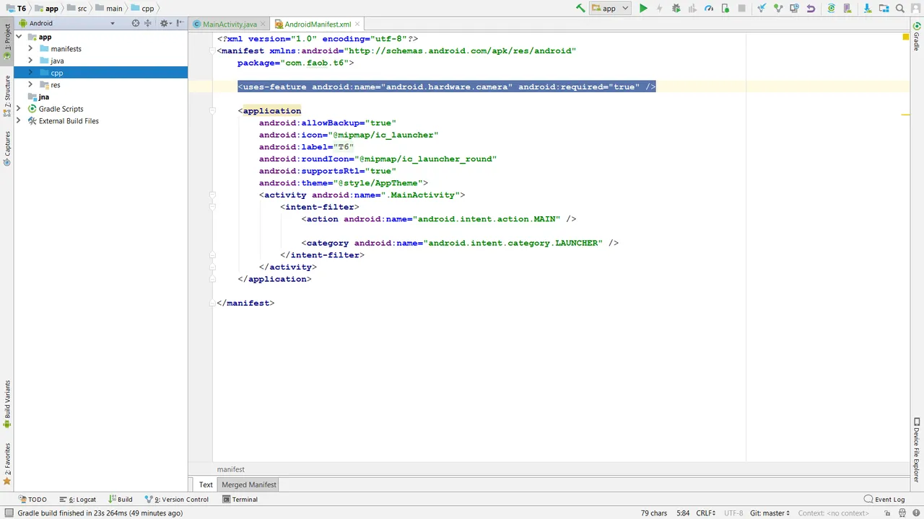Click the Apply Changes lightning icon
This screenshot has width=924, height=519.
pos(659,9)
